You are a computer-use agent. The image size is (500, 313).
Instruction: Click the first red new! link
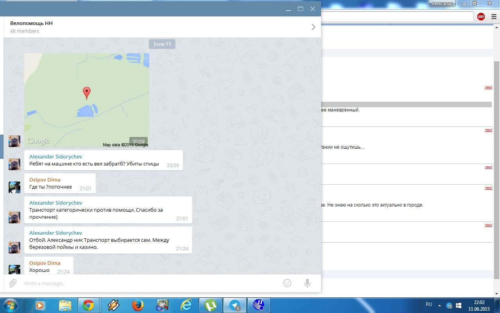488,87
